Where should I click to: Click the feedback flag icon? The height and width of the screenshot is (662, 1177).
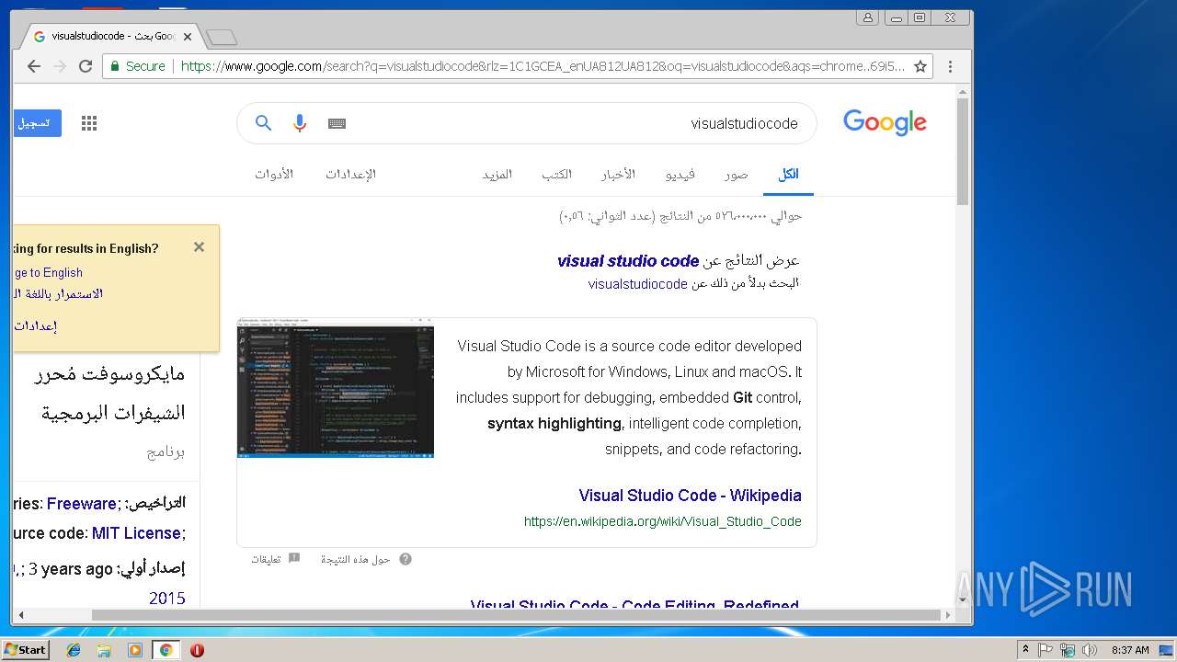click(294, 558)
